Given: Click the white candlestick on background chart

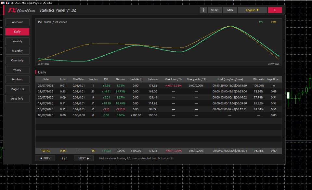Looking at the screenshot, I should coord(288,95).
